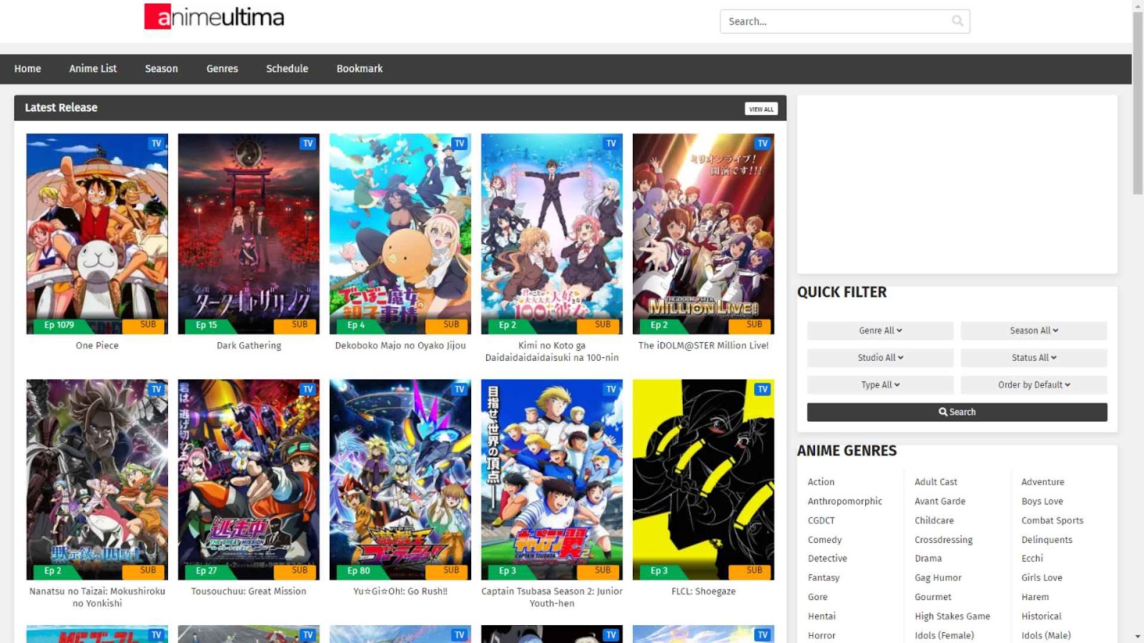Click the page vertical scrollbar thumb
Viewport: 1144px width, 643px height.
click(1138, 103)
